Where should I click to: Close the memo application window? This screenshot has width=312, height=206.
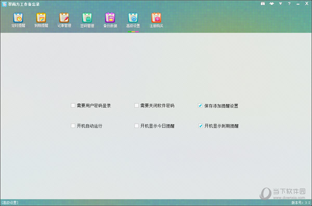(307, 4)
